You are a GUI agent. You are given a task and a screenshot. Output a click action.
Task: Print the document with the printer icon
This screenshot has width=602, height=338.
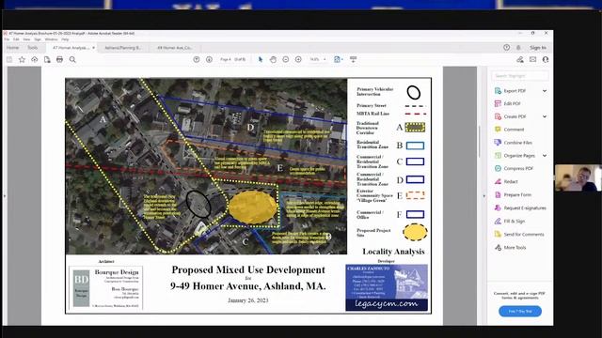click(x=59, y=59)
